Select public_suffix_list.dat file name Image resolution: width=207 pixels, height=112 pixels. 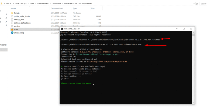(22, 16)
